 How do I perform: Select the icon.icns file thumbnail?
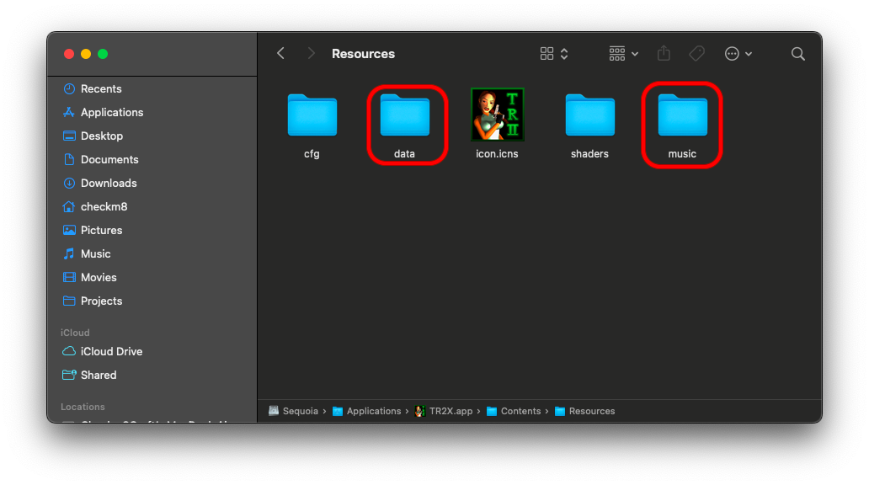(497, 115)
